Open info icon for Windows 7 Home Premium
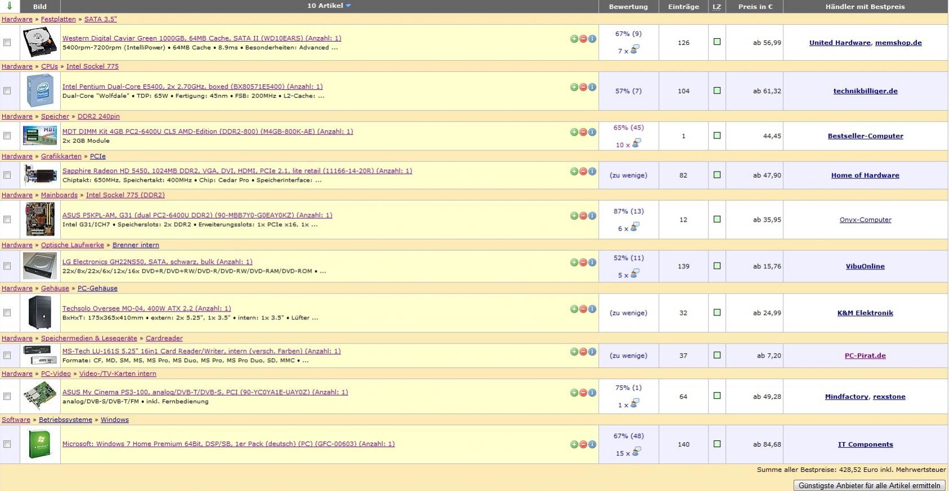This screenshot has width=950, height=491. pos(592,445)
